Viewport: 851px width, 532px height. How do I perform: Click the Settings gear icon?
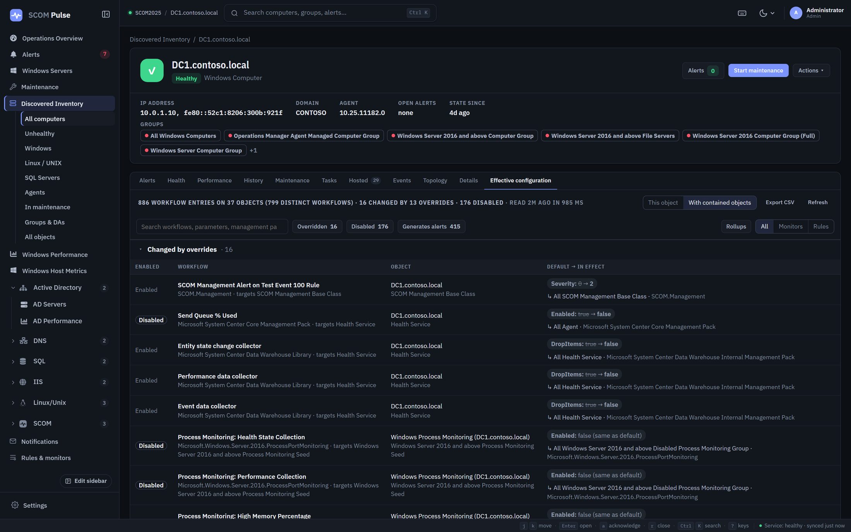click(x=15, y=505)
